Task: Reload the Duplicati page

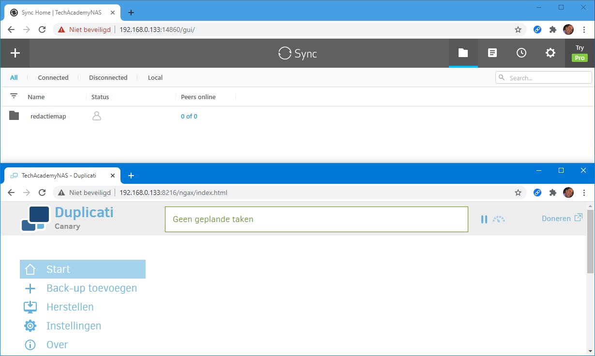Action: tap(42, 193)
